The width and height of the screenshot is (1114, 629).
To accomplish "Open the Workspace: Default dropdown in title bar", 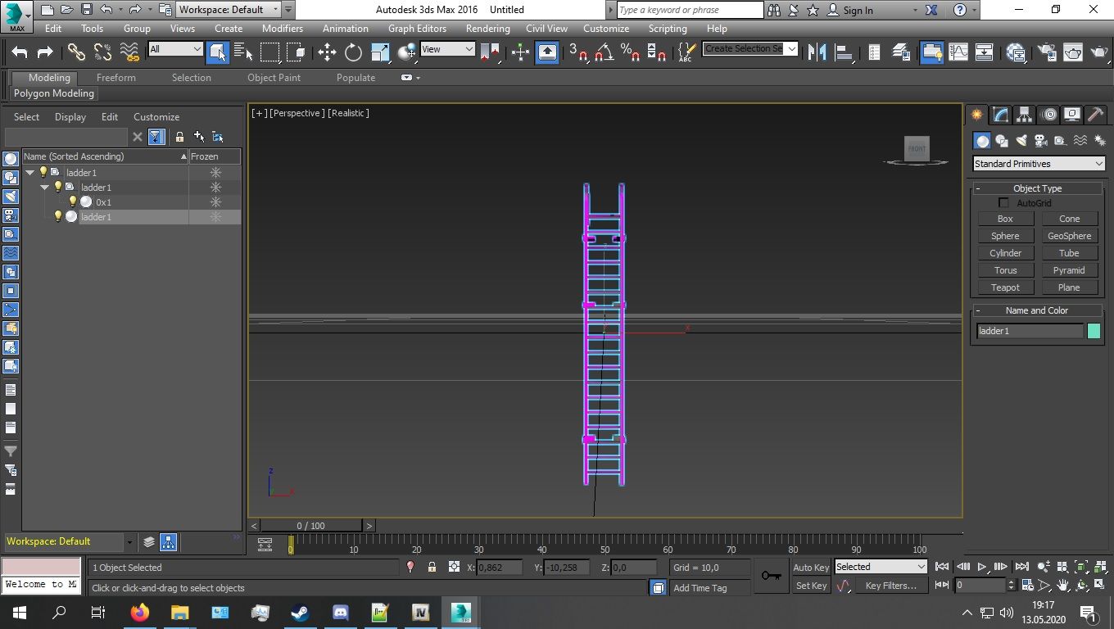I will pyautogui.click(x=229, y=10).
